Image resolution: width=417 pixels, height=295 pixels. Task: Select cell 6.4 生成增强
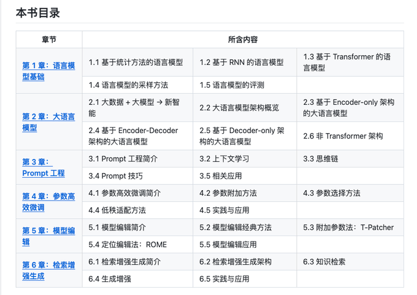(x=137, y=279)
